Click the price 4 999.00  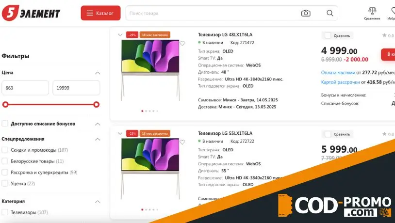point(339,51)
